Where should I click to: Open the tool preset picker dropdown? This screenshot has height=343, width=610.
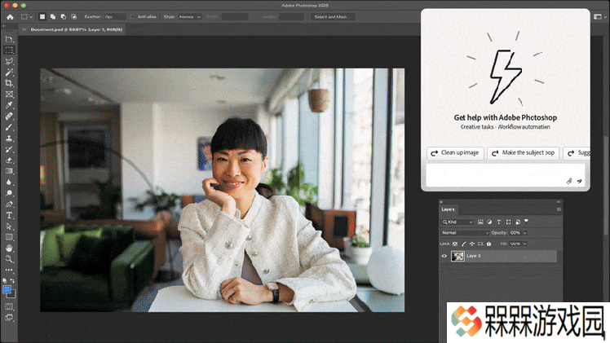(26, 17)
